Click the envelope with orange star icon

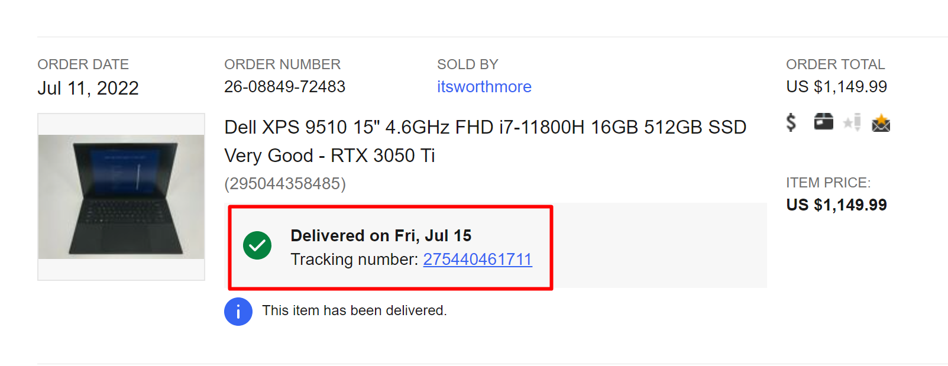click(x=881, y=123)
